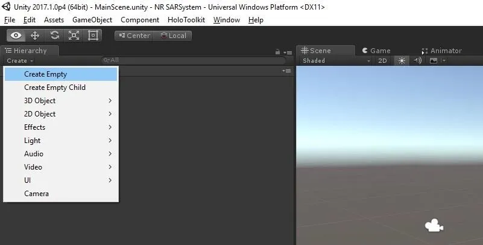Open the GameObject menu

click(92, 20)
